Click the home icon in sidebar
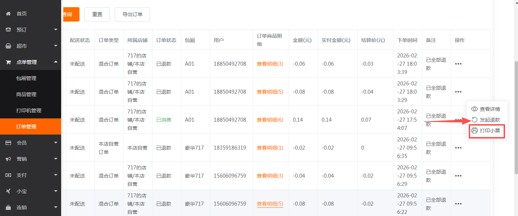Viewport: 518px width, 216px height. click(8, 14)
